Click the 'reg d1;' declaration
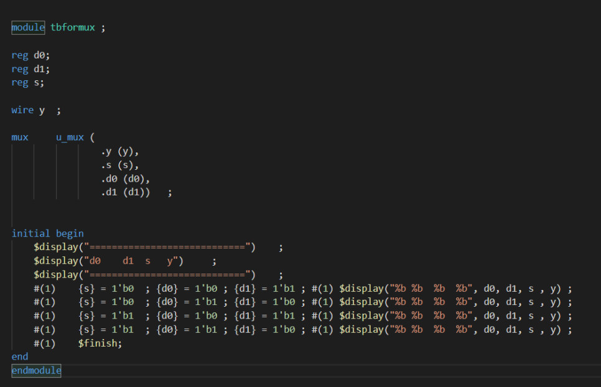601x387 pixels. coord(30,69)
